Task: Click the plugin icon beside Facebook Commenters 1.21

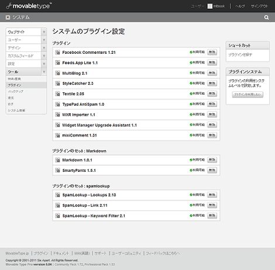Action: (57, 53)
